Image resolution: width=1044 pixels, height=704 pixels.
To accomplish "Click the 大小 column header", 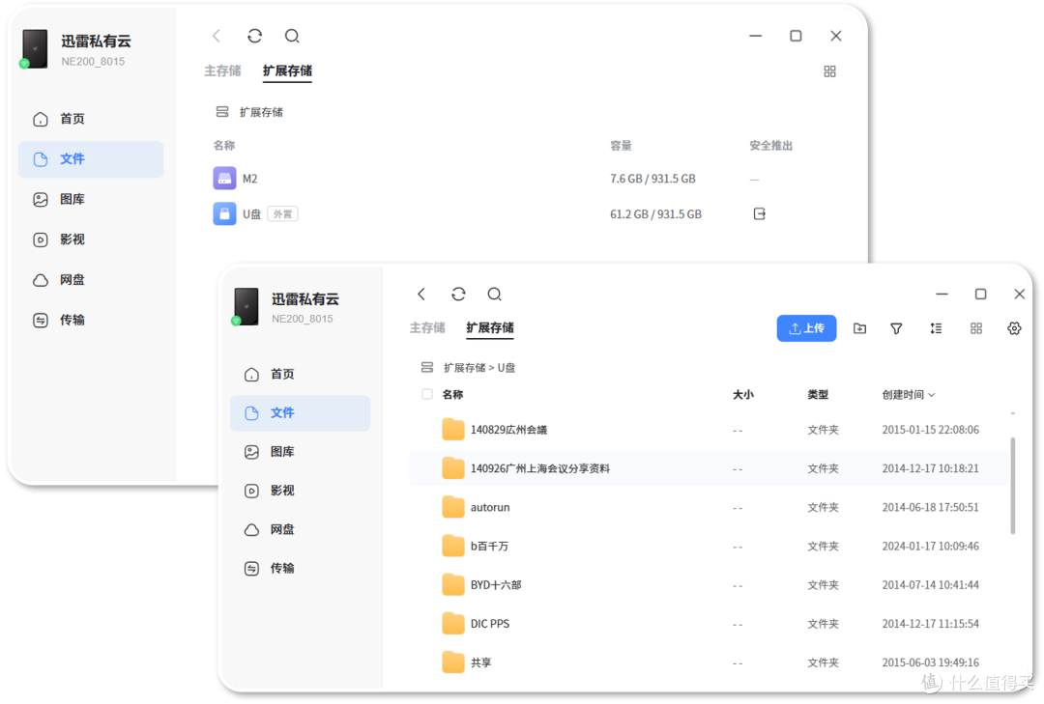I will pyautogui.click(x=742, y=395).
